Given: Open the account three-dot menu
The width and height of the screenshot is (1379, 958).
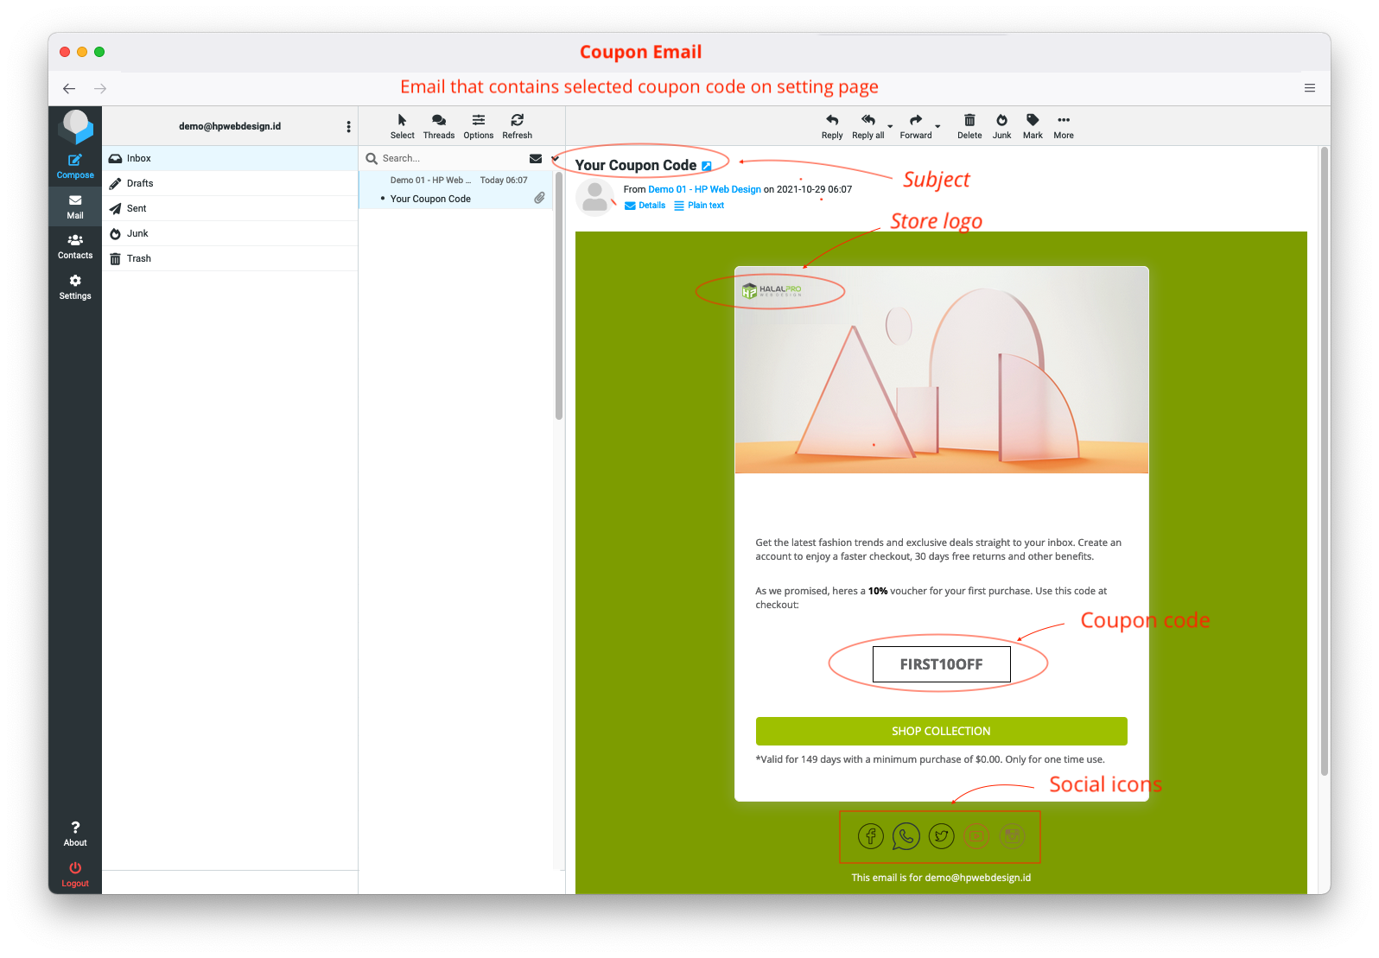Looking at the screenshot, I should [x=348, y=127].
